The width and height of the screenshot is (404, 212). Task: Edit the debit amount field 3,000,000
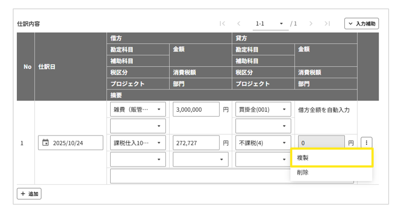coord(196,110)
